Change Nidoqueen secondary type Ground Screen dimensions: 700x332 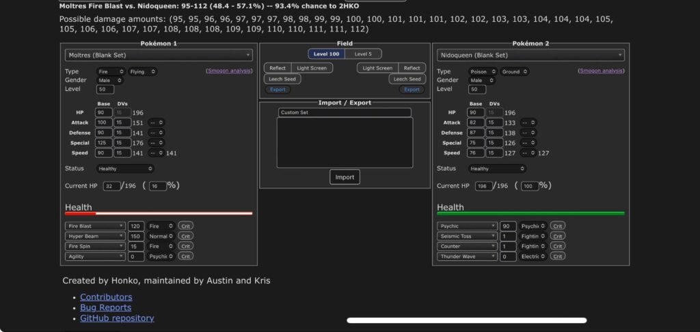click(515, 72)
